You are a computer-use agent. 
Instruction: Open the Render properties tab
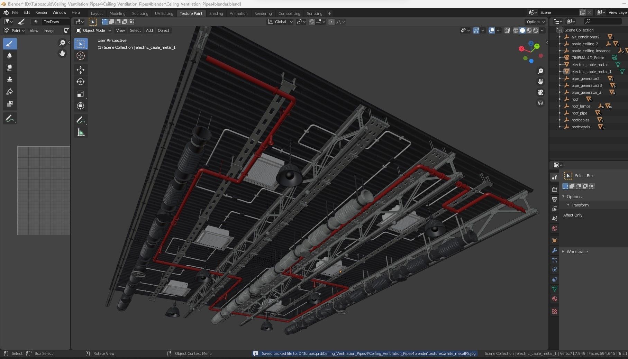pyautogui.click(x=555, y=189)
